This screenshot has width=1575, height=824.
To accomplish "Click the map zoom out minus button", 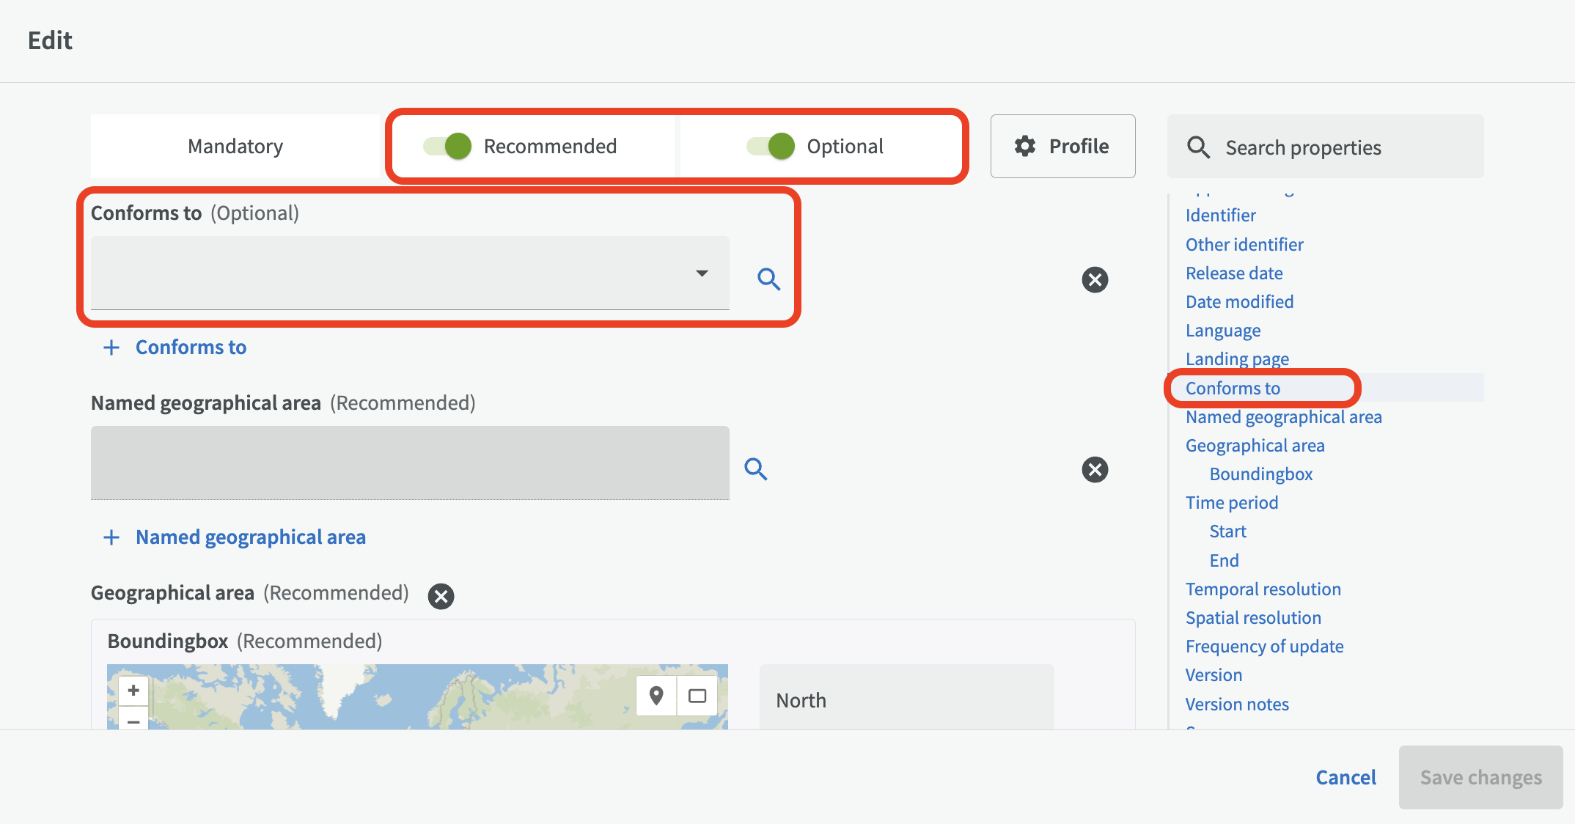I will (133, 721).
